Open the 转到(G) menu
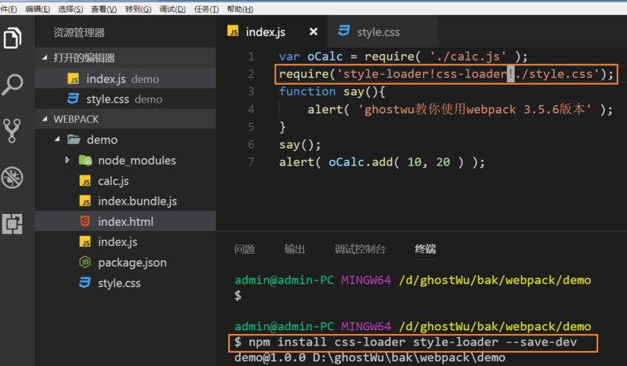 (x=138, y=9)
